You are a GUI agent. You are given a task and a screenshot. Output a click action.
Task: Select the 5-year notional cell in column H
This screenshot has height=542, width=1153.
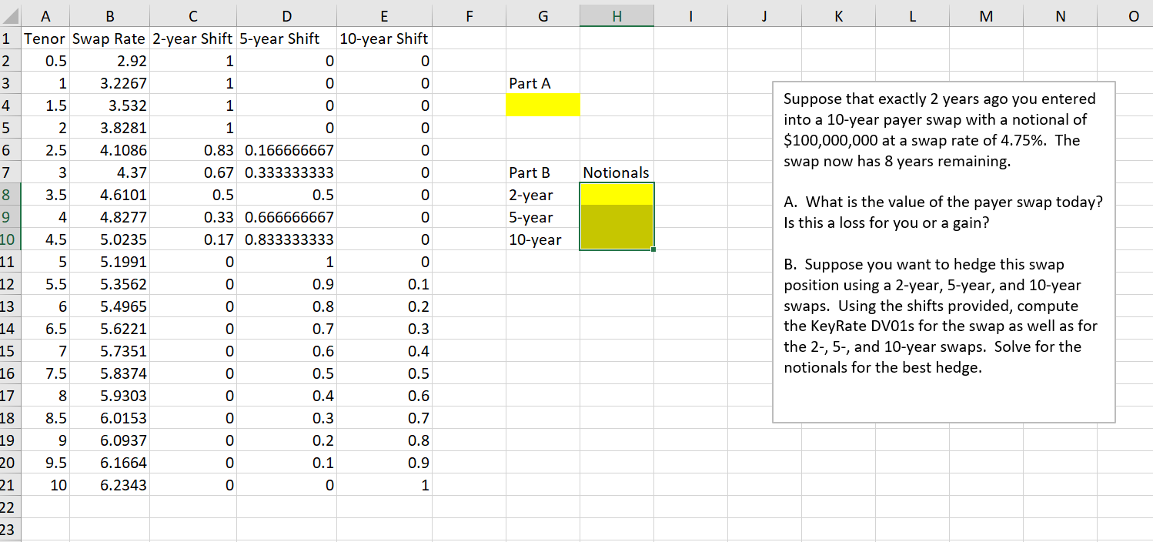(617, 217)
